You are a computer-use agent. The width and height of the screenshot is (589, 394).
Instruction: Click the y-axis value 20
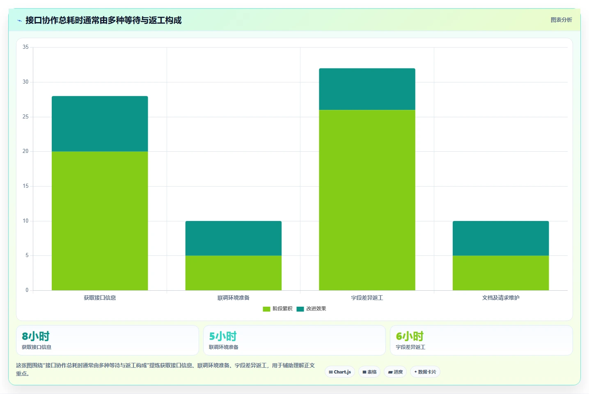click(25, 151)
